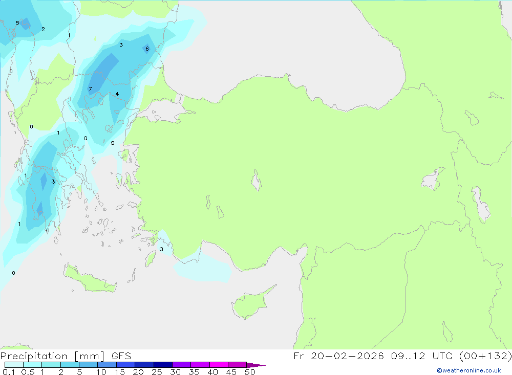
Task: Click the date text 'Fr 20-02-2026'
Action: (338, 356)
